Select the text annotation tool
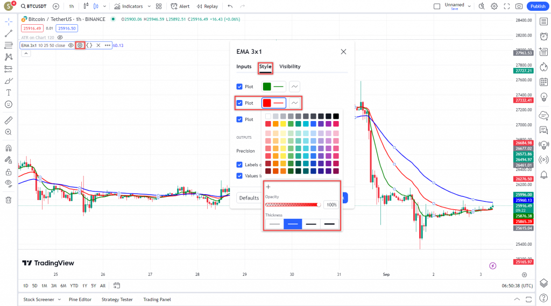This screenshot has width=551, height=306. 9,92
